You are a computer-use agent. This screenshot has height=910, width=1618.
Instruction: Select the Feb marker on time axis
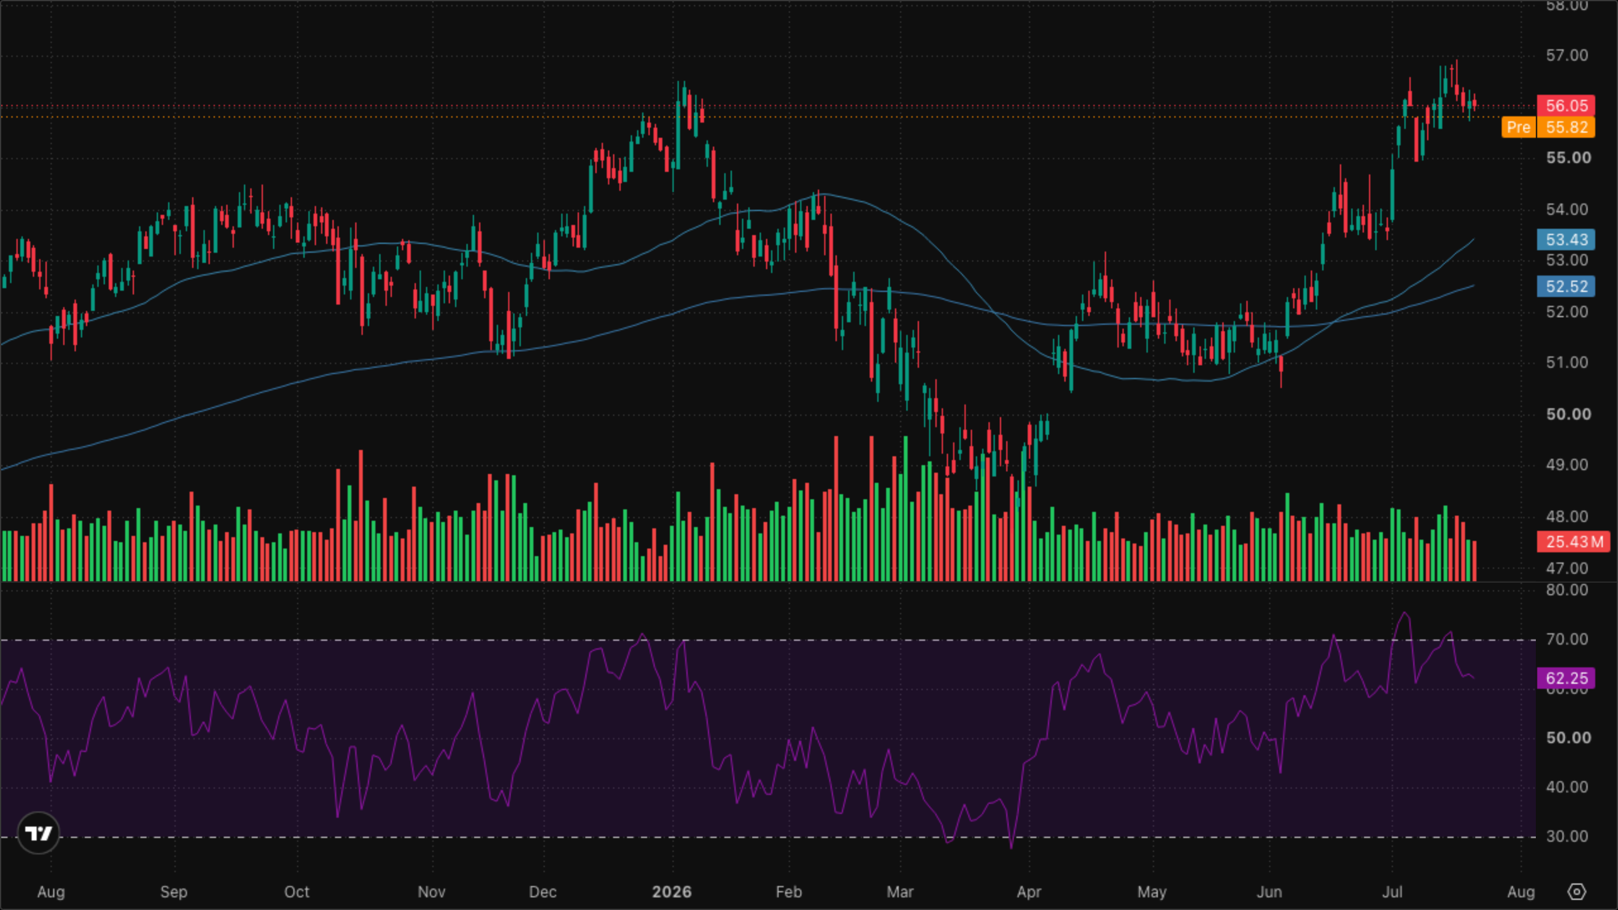click(789, 892)
